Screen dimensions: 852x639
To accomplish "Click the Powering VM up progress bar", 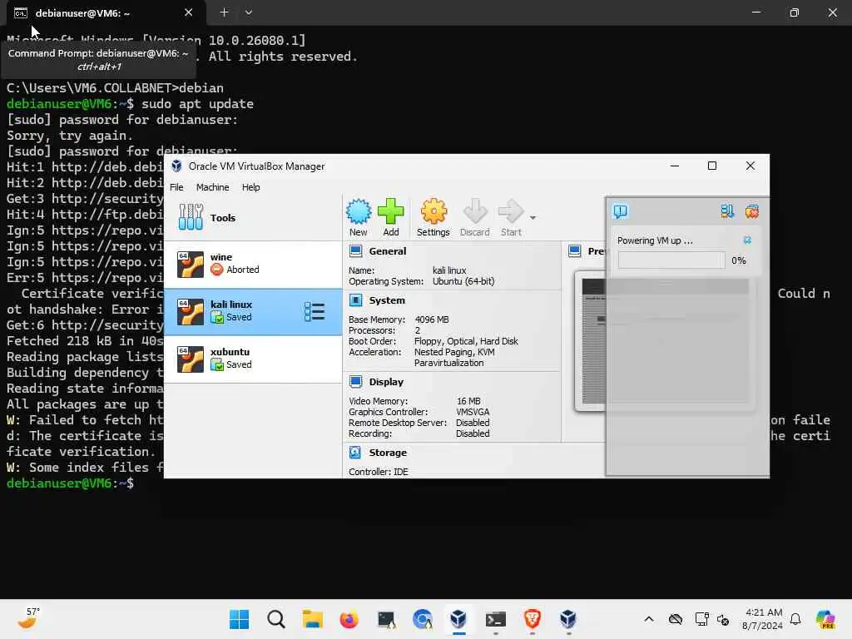I will (x=671, y=260).
